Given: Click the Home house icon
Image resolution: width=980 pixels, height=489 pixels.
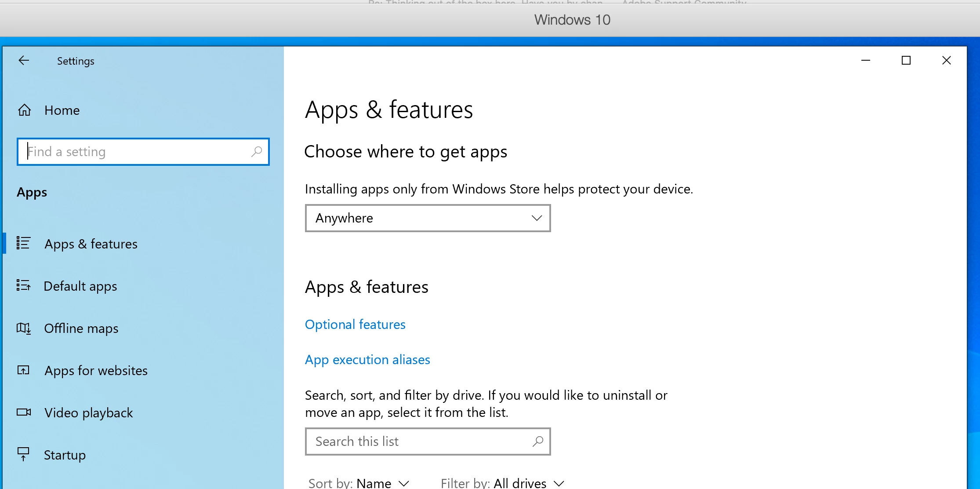Looking at the screenshot, I should coord(25,110).
